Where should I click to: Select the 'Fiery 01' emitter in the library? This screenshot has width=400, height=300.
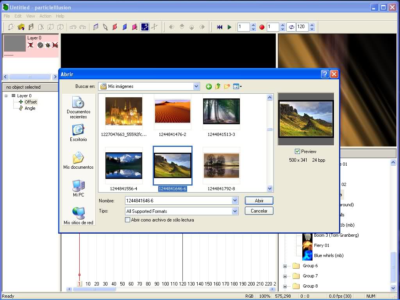click(321, 245)
